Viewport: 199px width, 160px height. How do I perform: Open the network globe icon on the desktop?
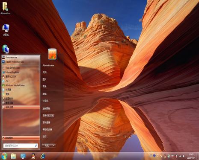(x=6, y=49)
